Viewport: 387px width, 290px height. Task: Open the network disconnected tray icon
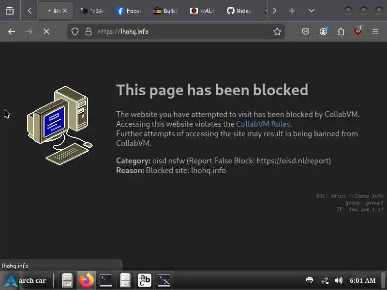(325, 280)
